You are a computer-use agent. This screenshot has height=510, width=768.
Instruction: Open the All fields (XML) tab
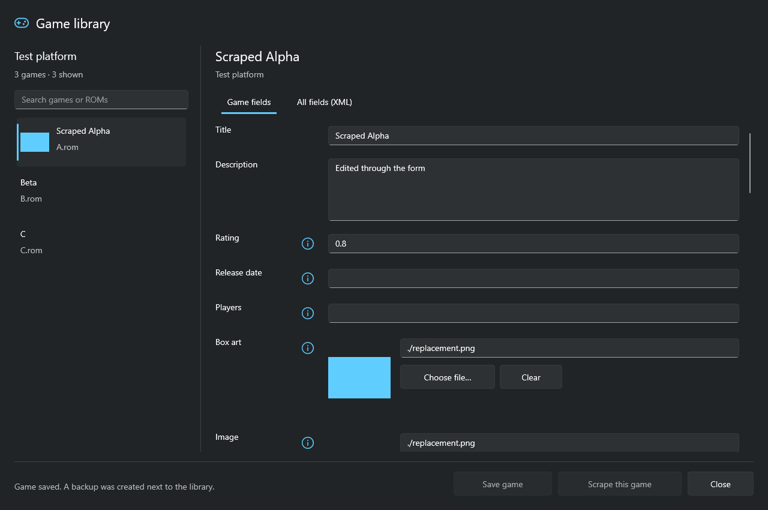click(325, 102)
